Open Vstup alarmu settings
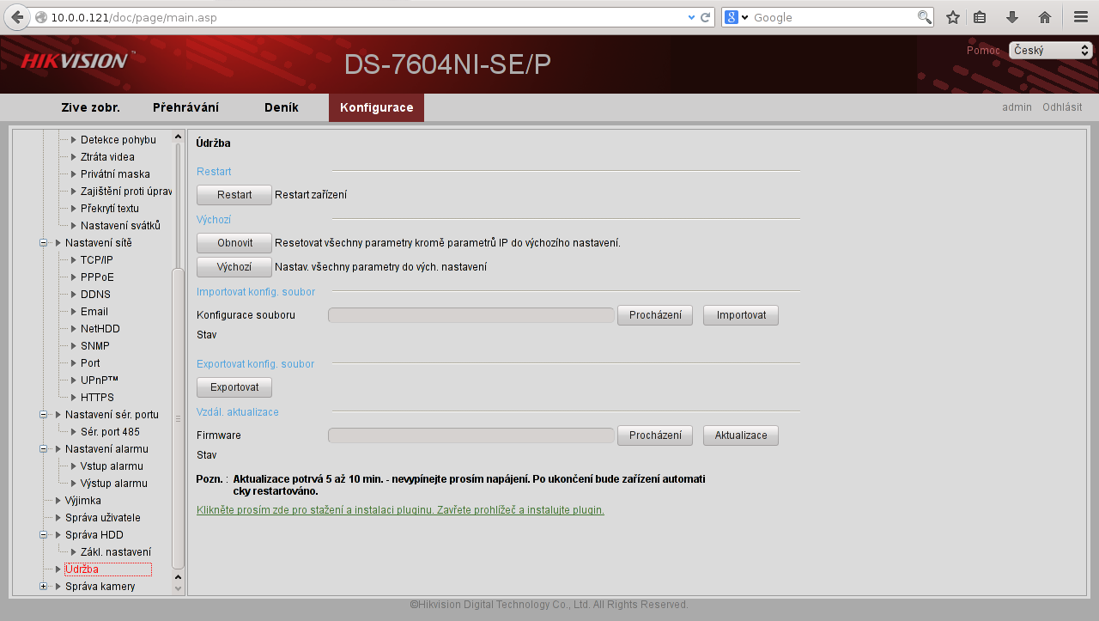1099x621 pixels. pos(112,466)
